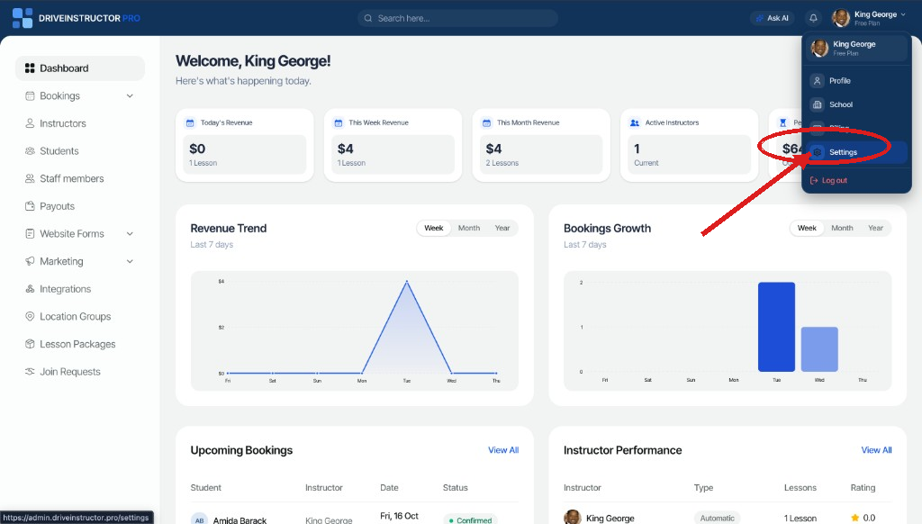This screenshot has width=922, height=524.
Task: Click the This Week Revenue calendar icon
Action: (x=339, y=123)
